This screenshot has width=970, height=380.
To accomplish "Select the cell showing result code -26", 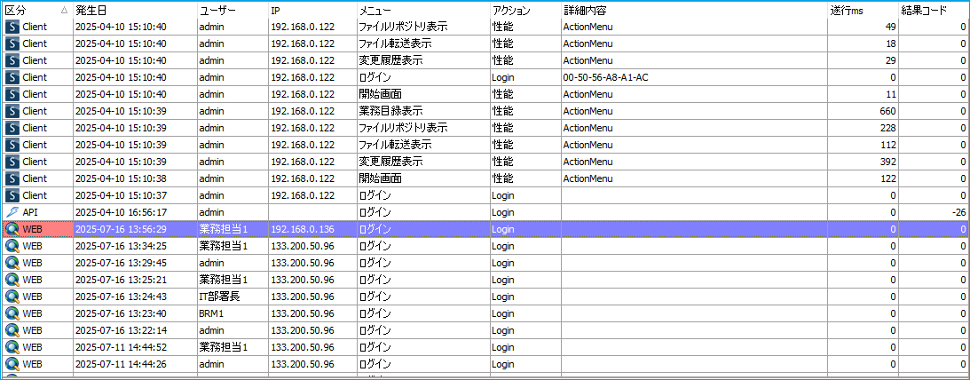I will [933, 212].
